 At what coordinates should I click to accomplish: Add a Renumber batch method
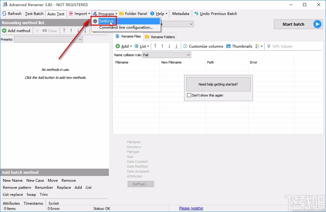(44, 188)
